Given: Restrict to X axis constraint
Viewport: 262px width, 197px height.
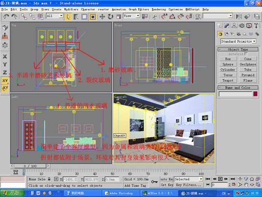Looking at the screenshot, I should pos(5,56).
